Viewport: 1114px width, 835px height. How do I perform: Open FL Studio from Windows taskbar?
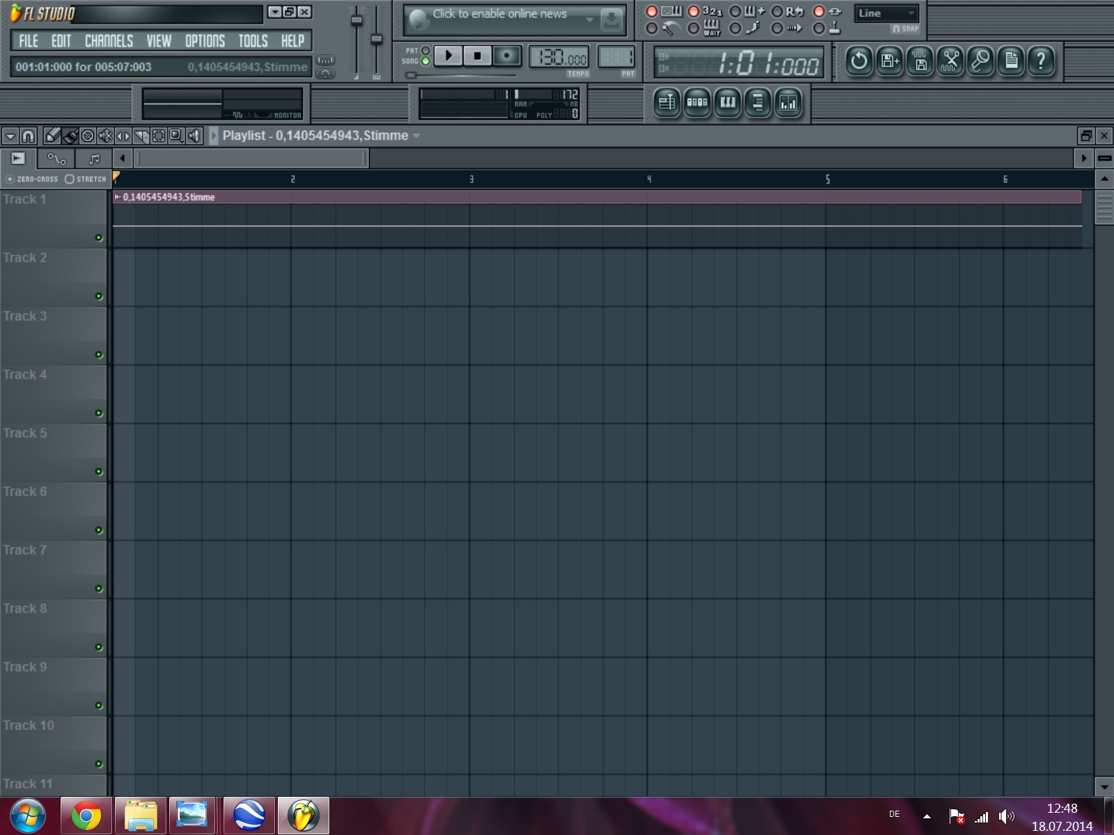(x=304, y=816)
